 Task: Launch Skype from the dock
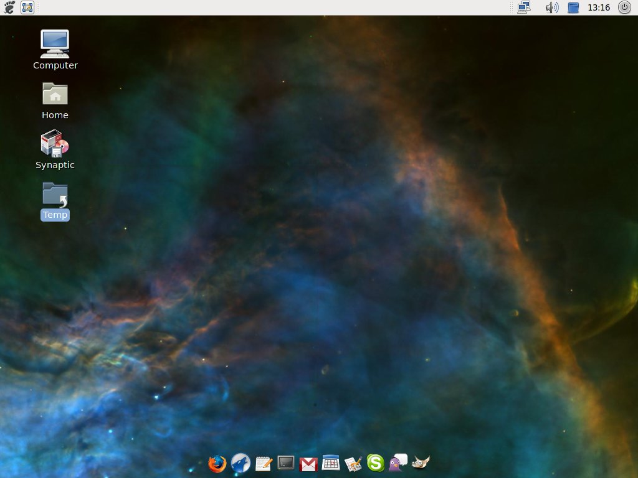coord(375,463)
